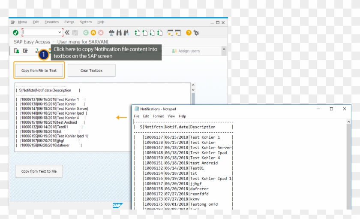Click the Notepad vertical scrollbar track

tap(348, 167)
